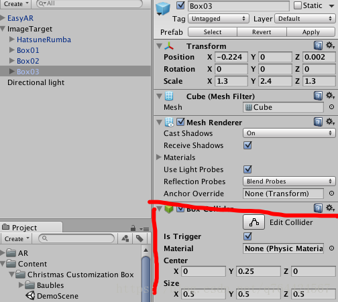Toggle Box Collider enabled checkbox
Viewport: 338px width, 302px height.
coord(180,210)
